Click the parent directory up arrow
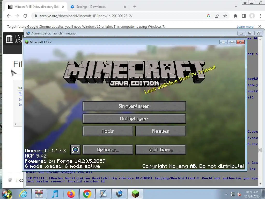The width and height of the screenshot is (265, 199). pyautogui.click(x=20, y=94)
